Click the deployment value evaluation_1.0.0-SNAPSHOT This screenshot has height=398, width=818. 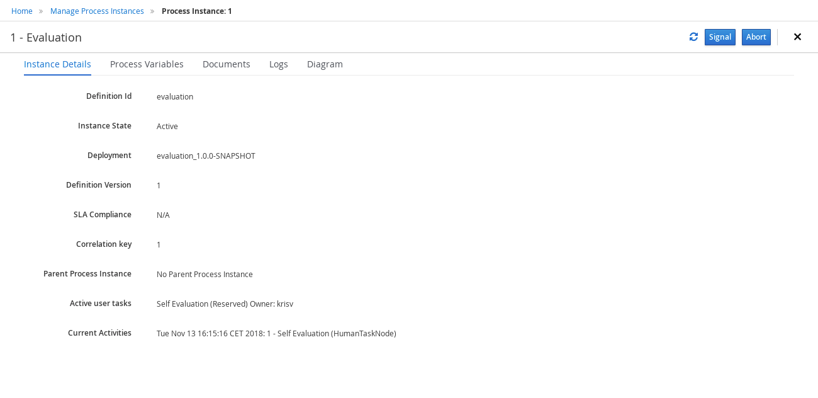pos(206,156)
